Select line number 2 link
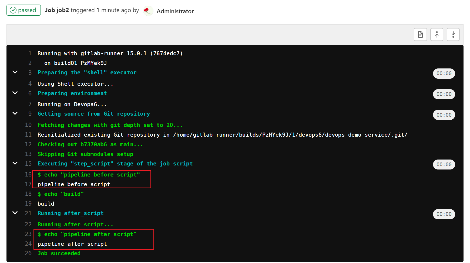The width and height of the screenshot is (470, 263). [30, 63]
